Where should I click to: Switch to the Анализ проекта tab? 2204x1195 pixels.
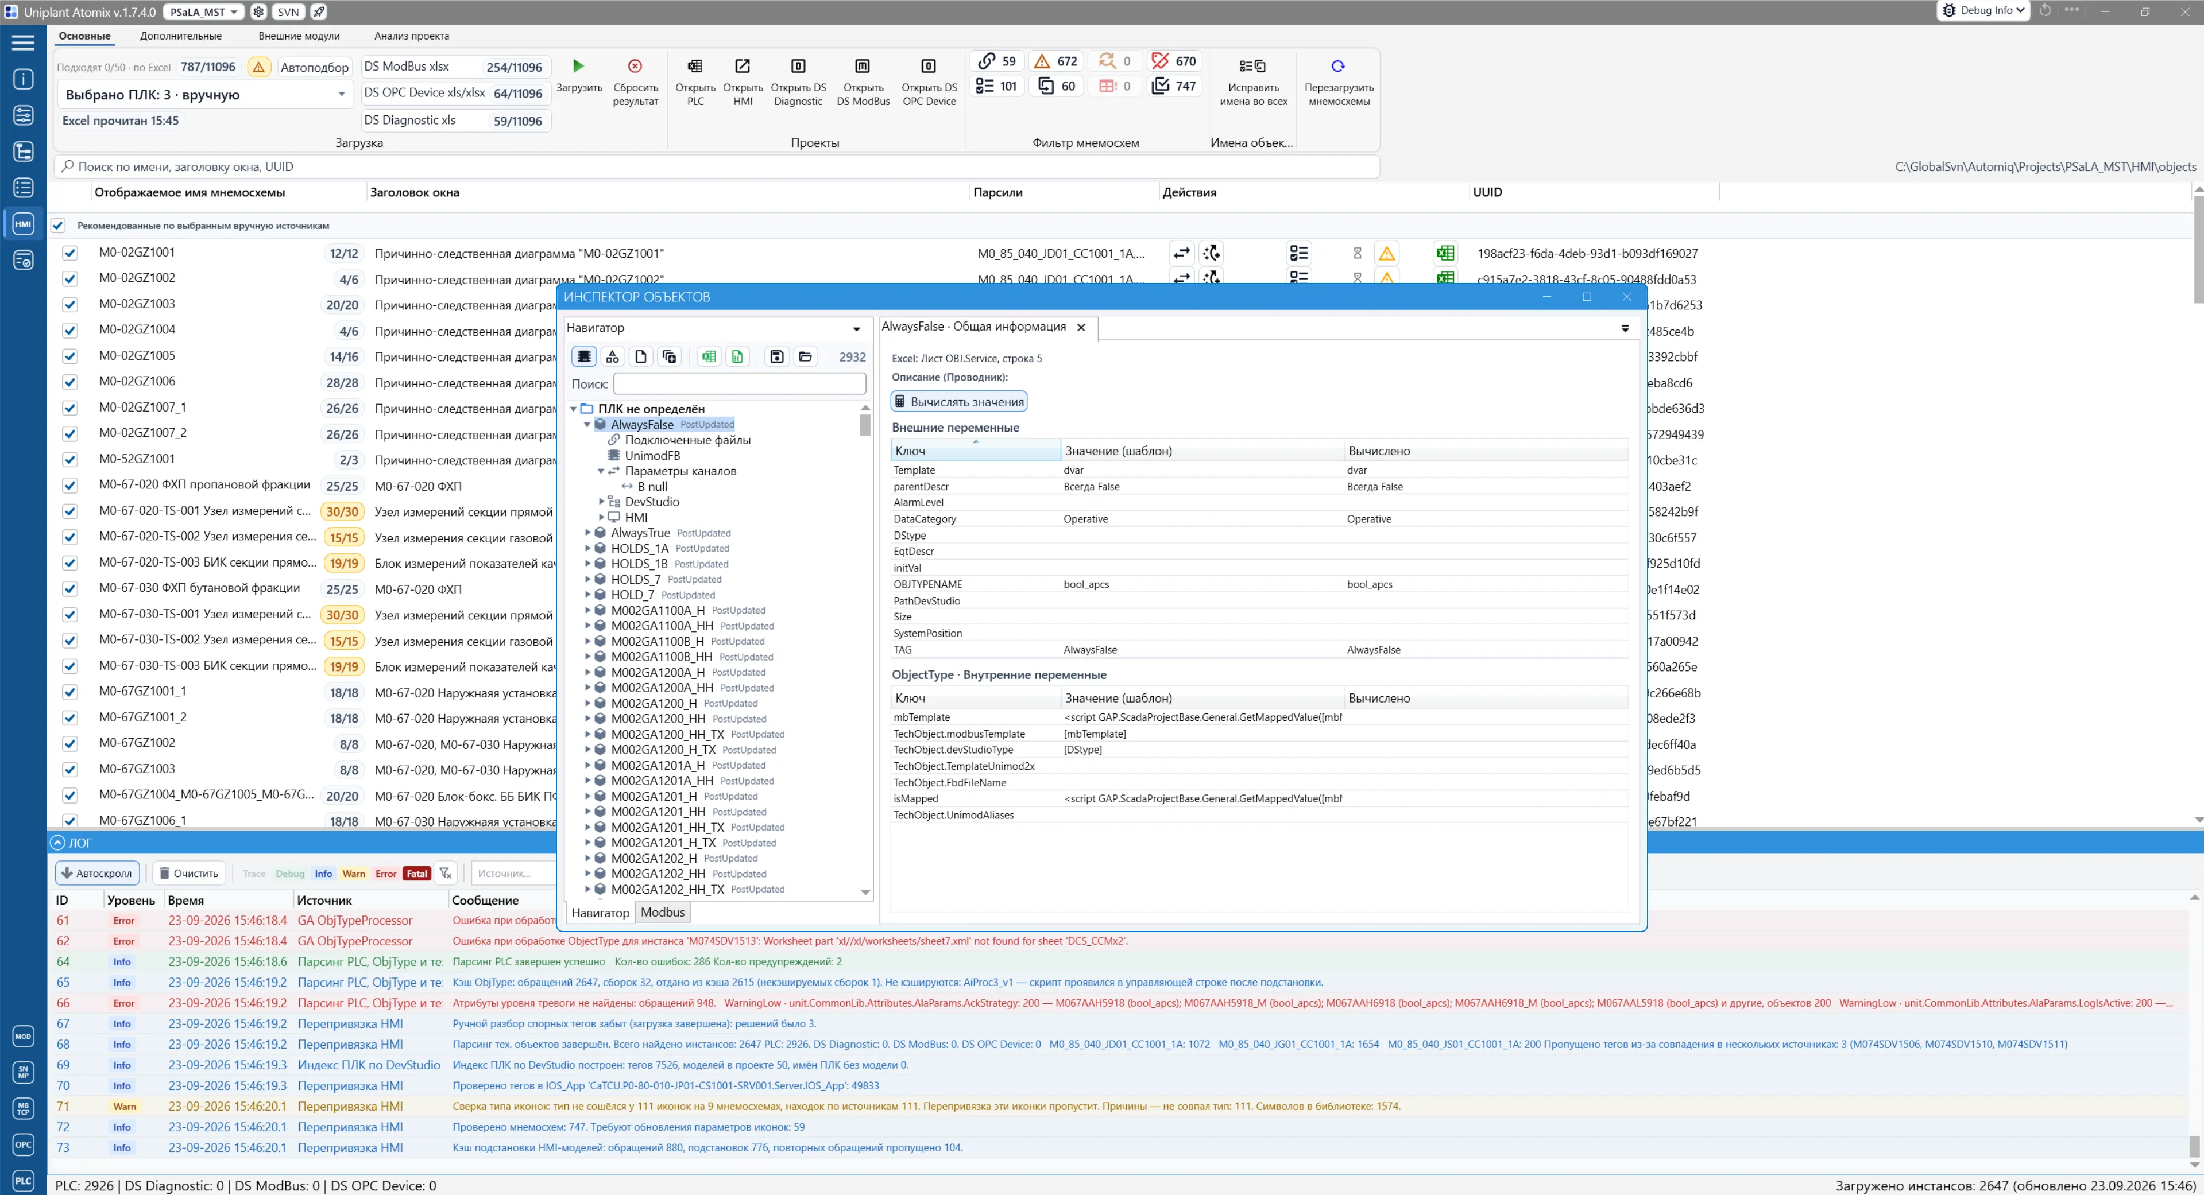click(412, 36)
